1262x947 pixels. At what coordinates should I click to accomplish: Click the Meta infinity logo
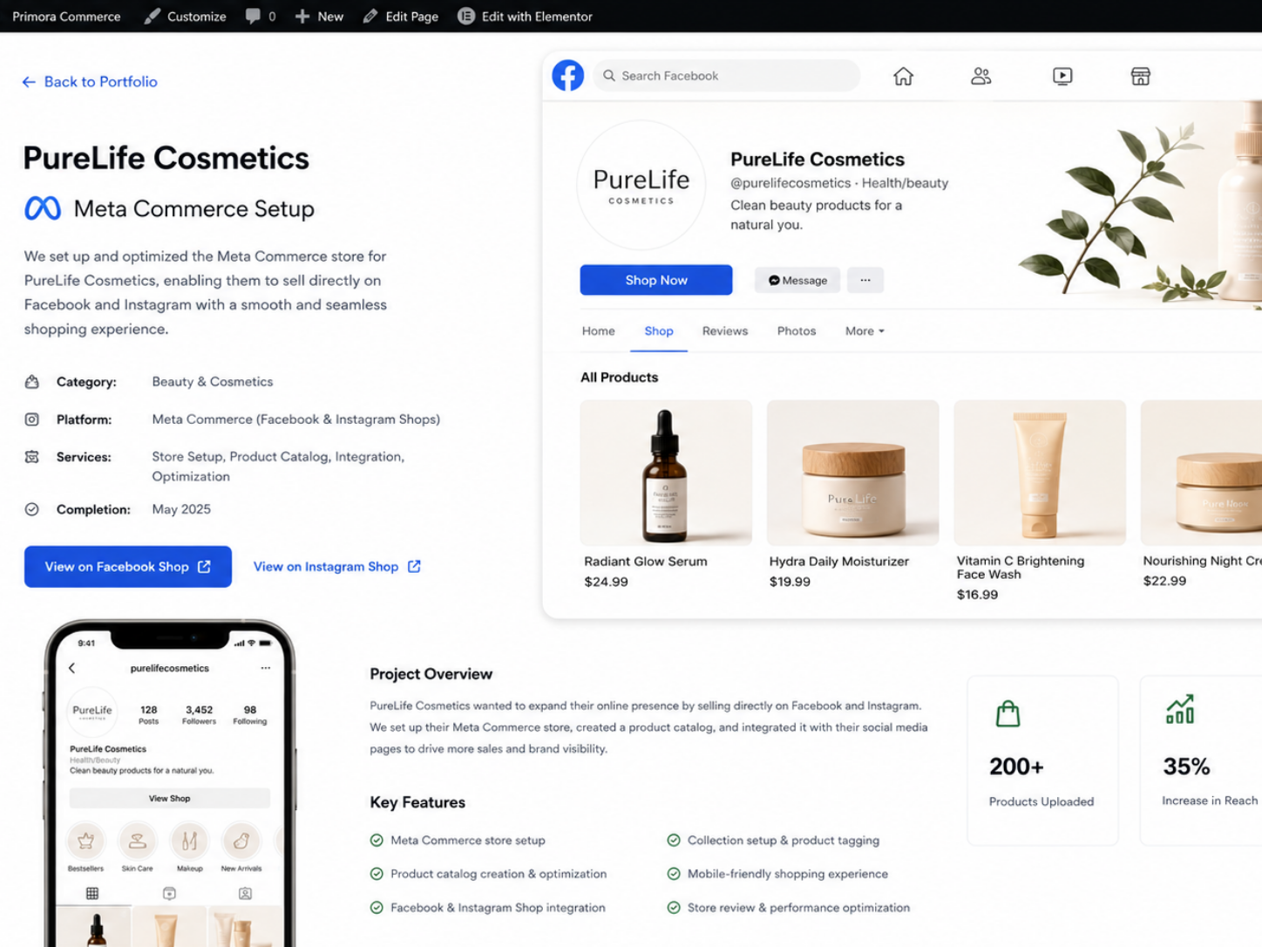coord(42,208)
